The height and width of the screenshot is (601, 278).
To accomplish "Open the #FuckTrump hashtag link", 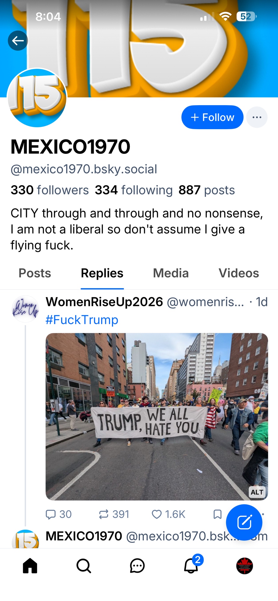I will pyautogui.click(x=82, y=320).
